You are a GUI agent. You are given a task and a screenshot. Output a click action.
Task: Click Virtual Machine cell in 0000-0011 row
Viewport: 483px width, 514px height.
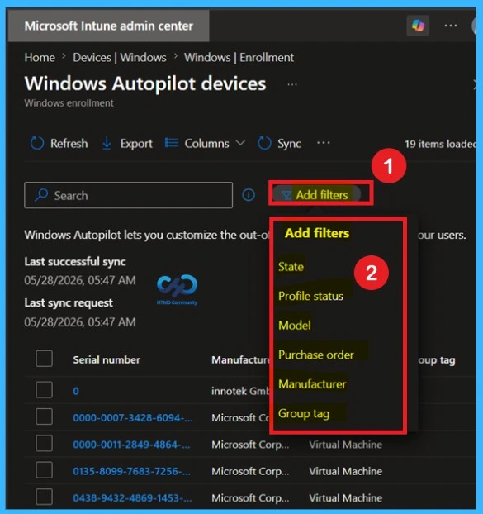click(345, 445)
